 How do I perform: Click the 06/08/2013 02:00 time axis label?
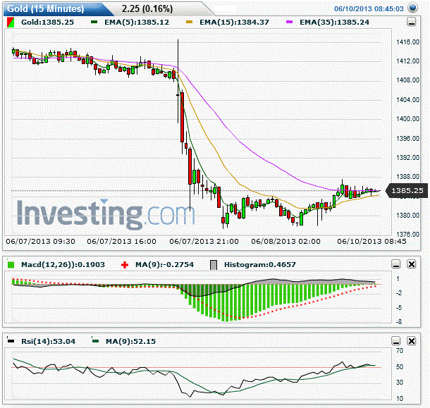click(285, 242)
